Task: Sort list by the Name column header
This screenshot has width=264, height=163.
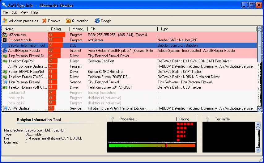Action: coord(25,29)
